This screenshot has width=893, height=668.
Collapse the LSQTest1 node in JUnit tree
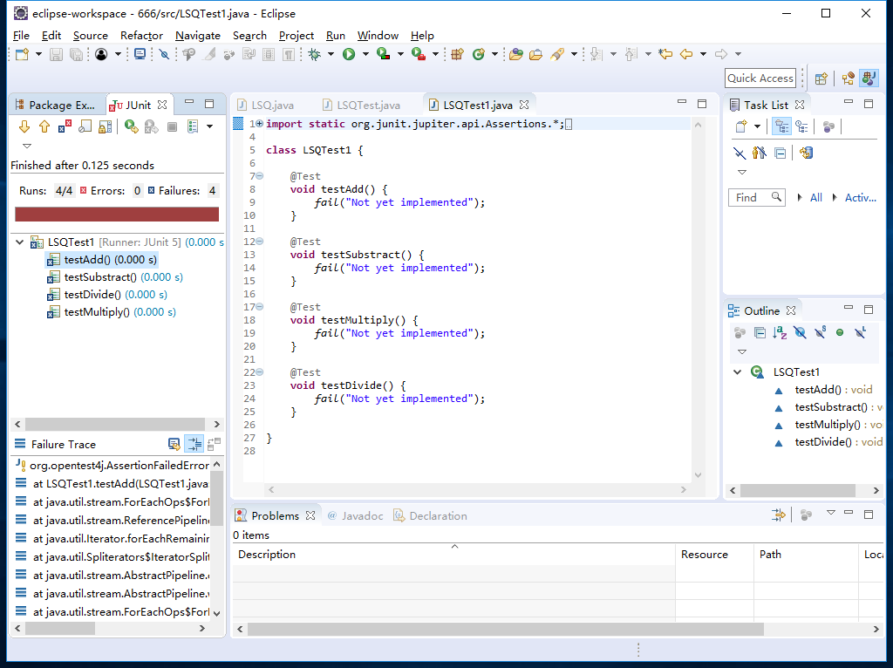[x=20, y=242]
